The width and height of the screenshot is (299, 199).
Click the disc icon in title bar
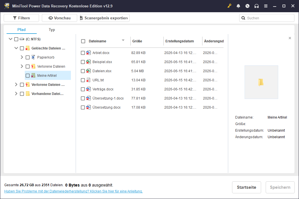click(247, 6)
